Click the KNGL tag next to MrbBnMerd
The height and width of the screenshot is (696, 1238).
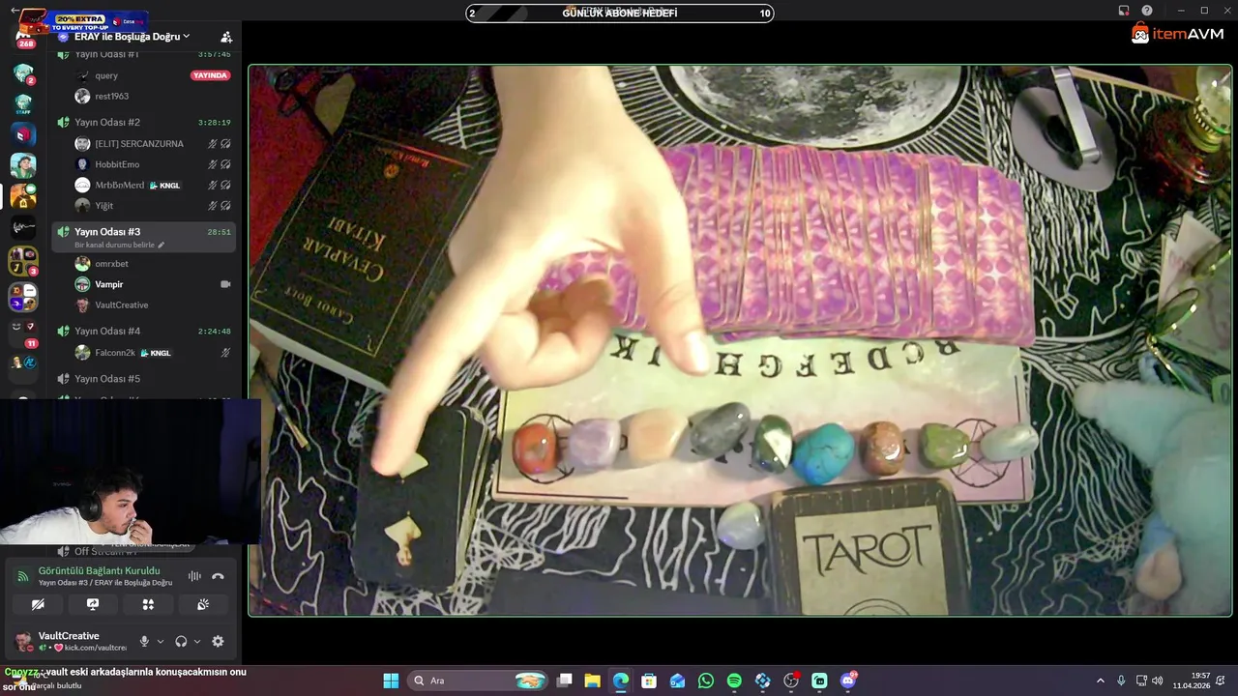(x=164, y=186)
